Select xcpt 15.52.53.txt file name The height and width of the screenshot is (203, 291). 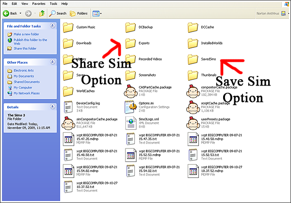[222, 153]
